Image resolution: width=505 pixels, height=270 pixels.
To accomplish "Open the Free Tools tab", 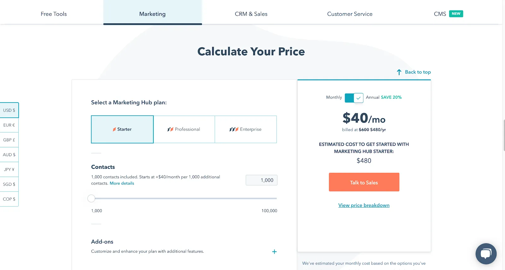I will pos(54,14).
